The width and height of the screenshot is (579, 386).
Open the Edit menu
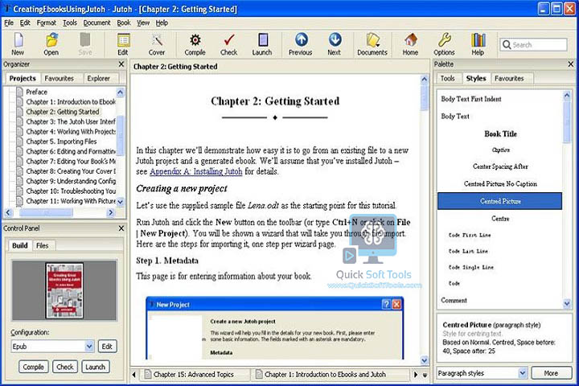click(x=25, y=23)
